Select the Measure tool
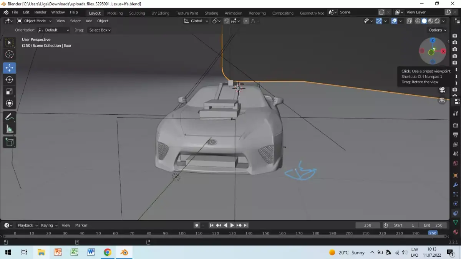The width and height of the screenshot is (461, 259). 10,129
